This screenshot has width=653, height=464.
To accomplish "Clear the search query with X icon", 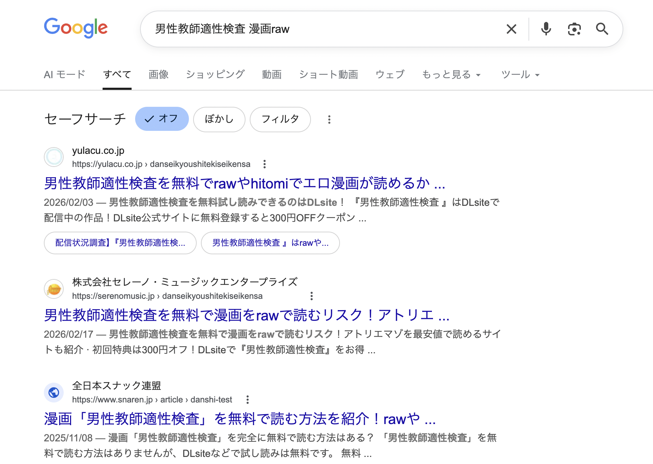I will [x=511, y=29].
